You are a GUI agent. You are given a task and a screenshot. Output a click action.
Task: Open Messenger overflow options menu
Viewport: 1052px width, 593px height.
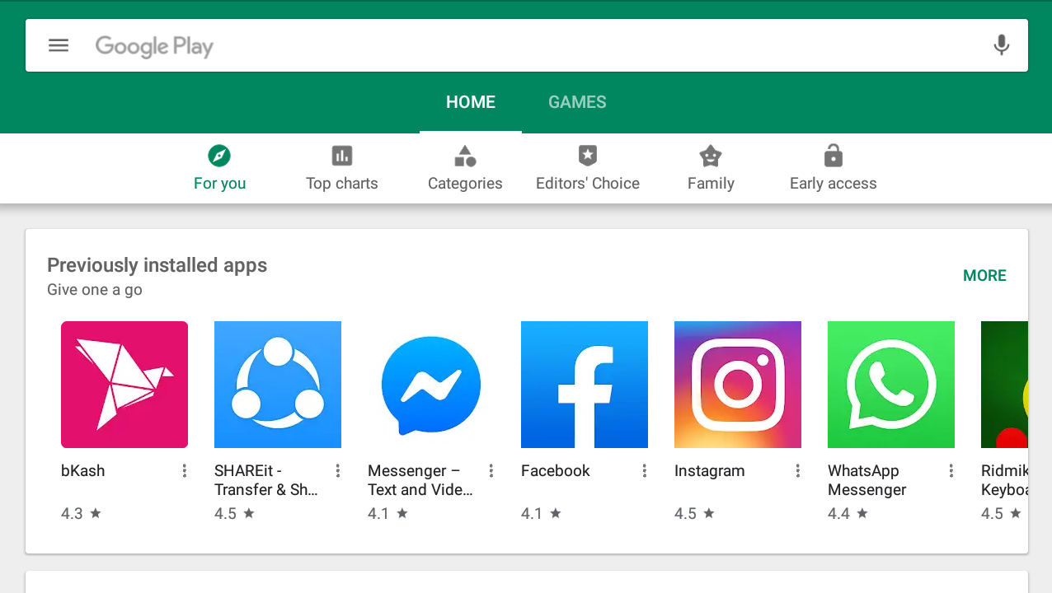pos(491,471)
